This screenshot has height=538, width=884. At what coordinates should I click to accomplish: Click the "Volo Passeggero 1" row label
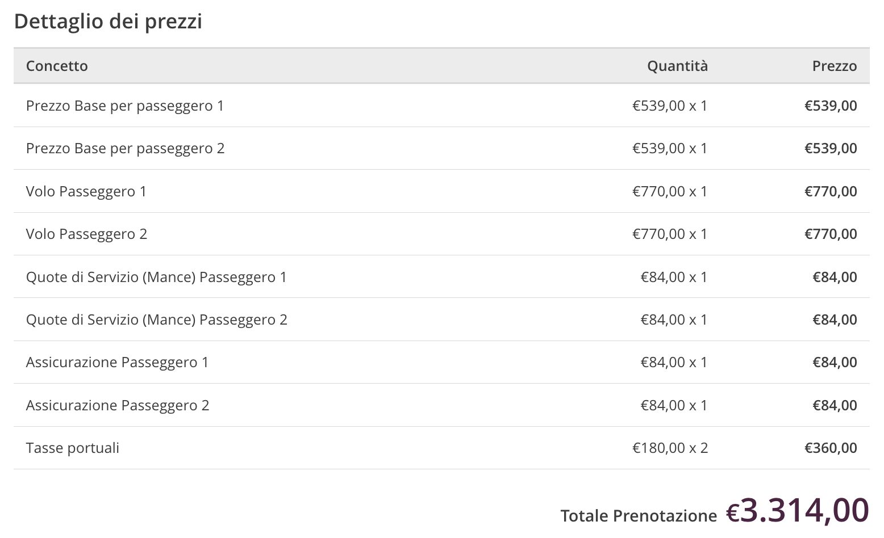point(86,192)
